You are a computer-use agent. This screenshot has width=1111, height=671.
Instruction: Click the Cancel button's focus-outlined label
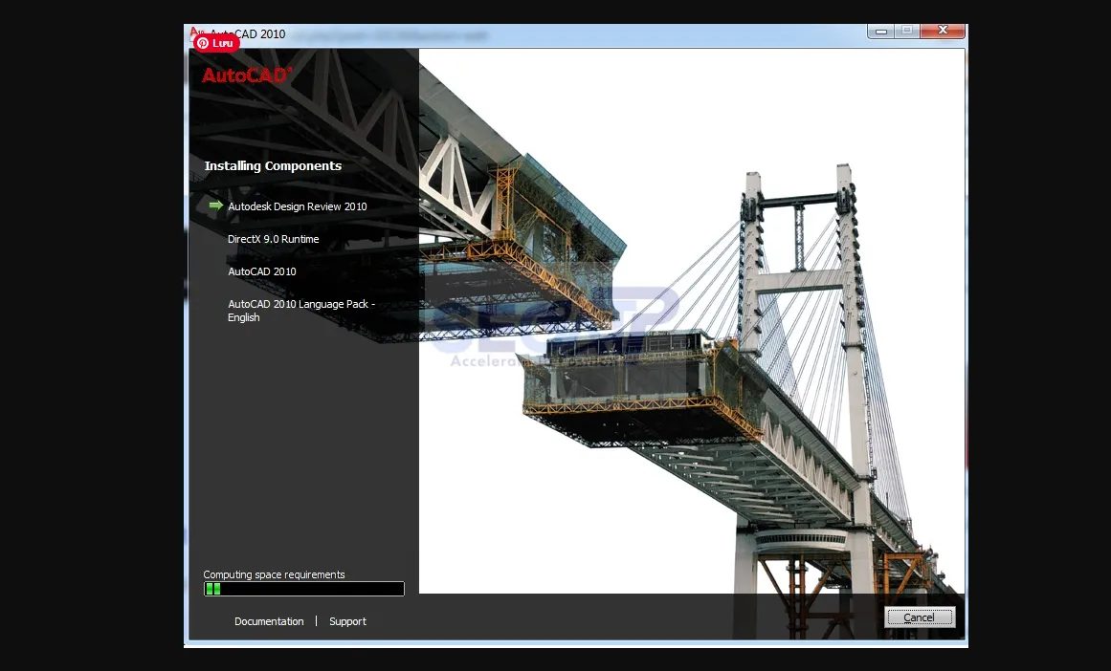click(x=919, y=617)
